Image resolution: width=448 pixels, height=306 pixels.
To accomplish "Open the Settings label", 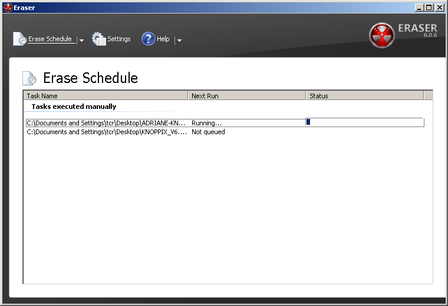I will [x=119, y=39].
